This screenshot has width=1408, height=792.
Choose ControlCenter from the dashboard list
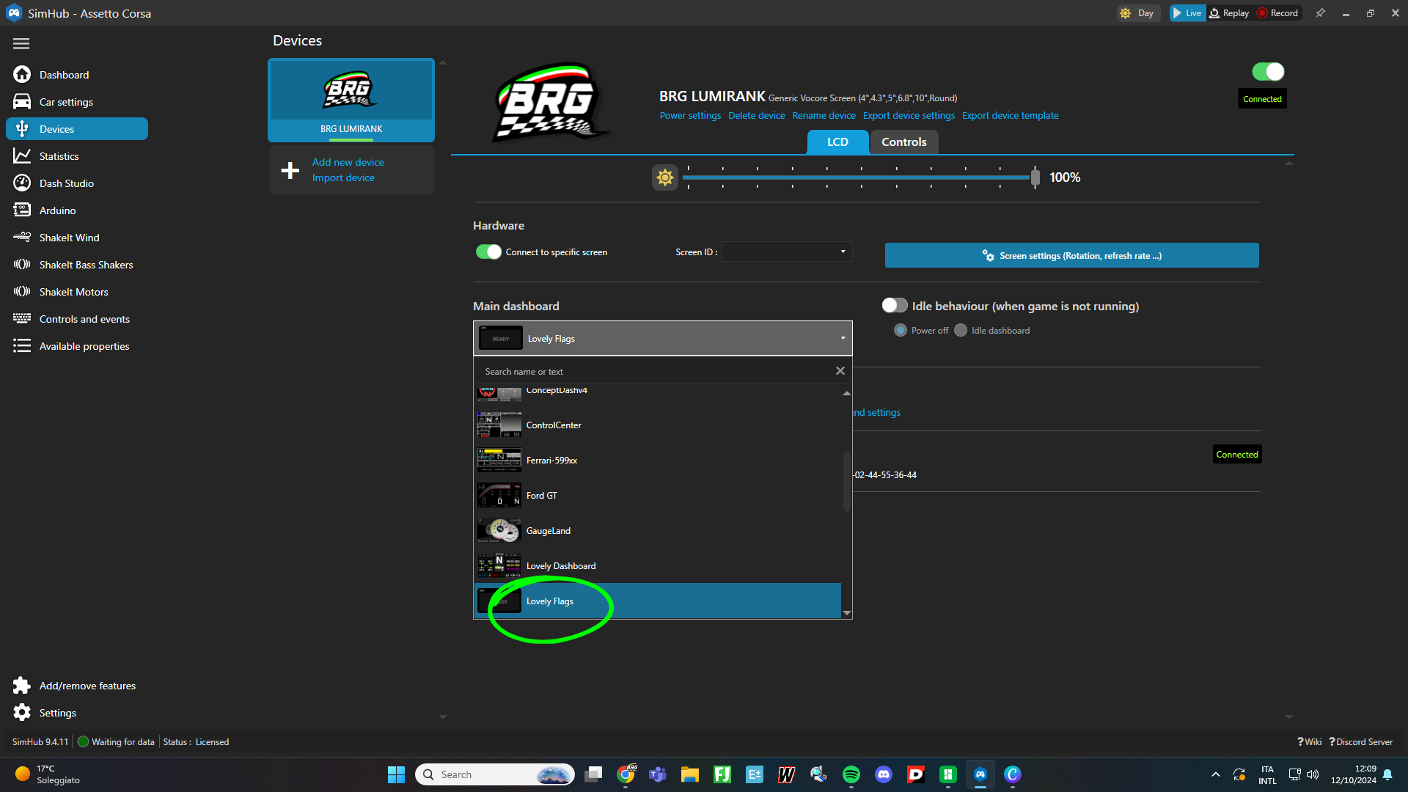(658, 425)
